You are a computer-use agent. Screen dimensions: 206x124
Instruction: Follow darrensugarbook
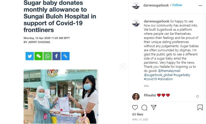(x=177, y=5)
